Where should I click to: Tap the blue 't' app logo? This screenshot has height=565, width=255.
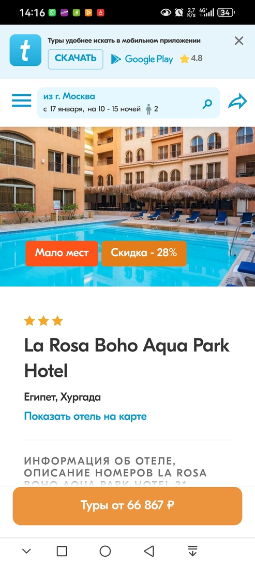tap(25, 50)
